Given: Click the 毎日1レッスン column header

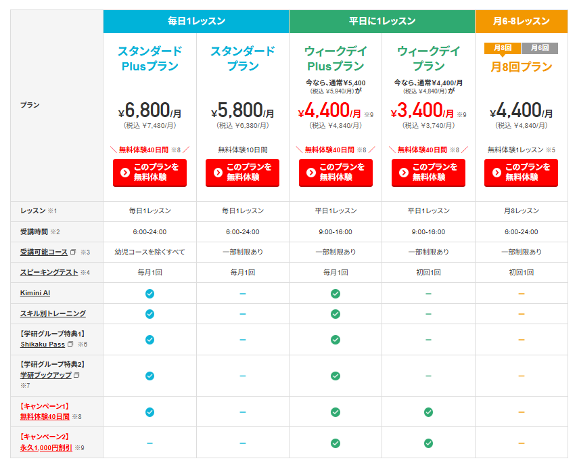Looking at the screenshot, I should tap(196, 22).
